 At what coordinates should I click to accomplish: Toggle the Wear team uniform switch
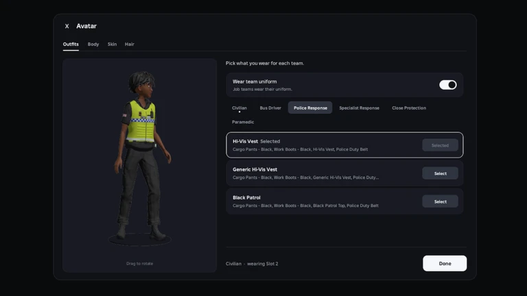(x=447, y=85)
